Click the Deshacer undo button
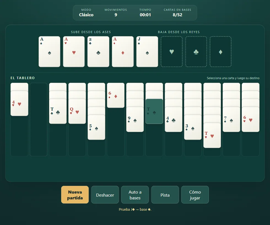This screenshot has width=270, height=225. [105, 195]
